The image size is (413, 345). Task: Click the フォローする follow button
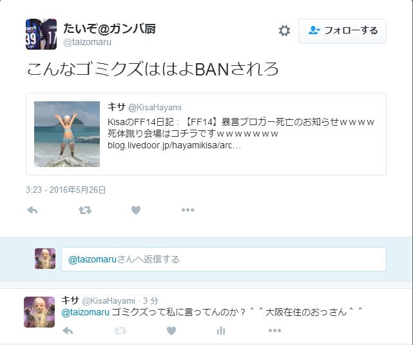tap(342, 31)
